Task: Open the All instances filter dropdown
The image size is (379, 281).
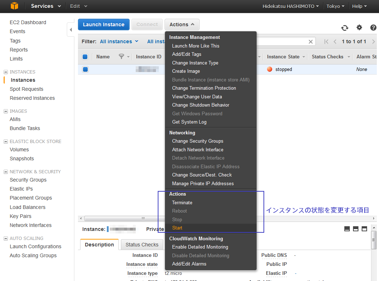Action: [x=119, y=41]
